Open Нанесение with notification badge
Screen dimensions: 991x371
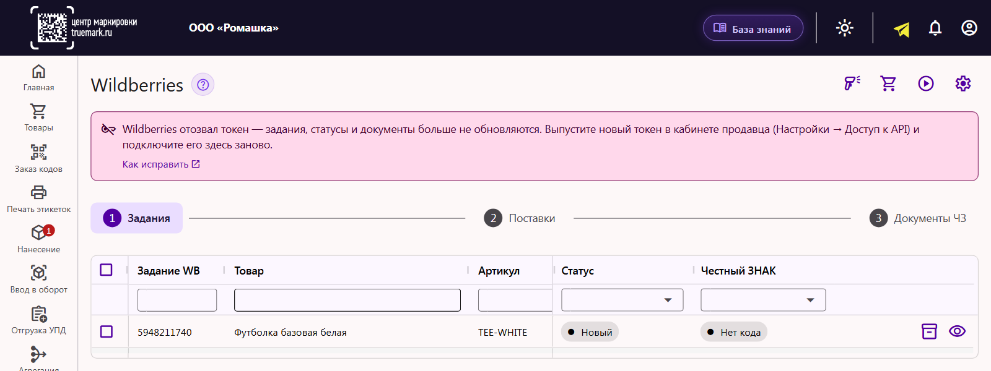point(38,239)
